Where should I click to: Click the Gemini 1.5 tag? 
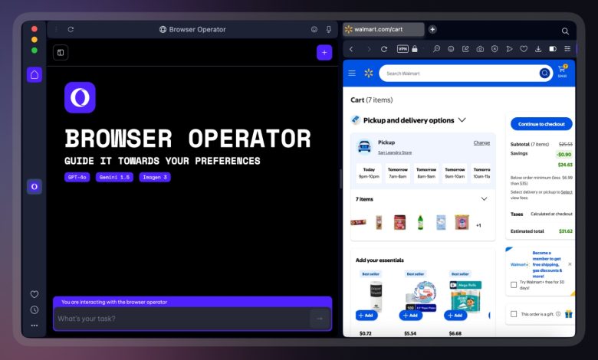(x=114, y=177)
